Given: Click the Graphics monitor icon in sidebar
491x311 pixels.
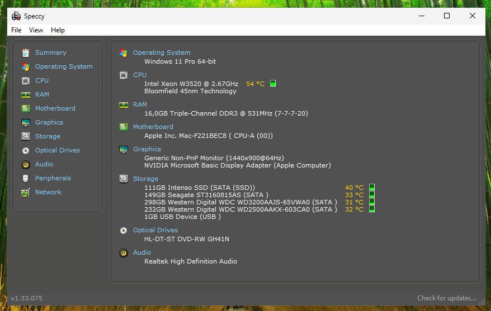Looking at the screenshot, I should pyautogui.click(x=26, y=122).
